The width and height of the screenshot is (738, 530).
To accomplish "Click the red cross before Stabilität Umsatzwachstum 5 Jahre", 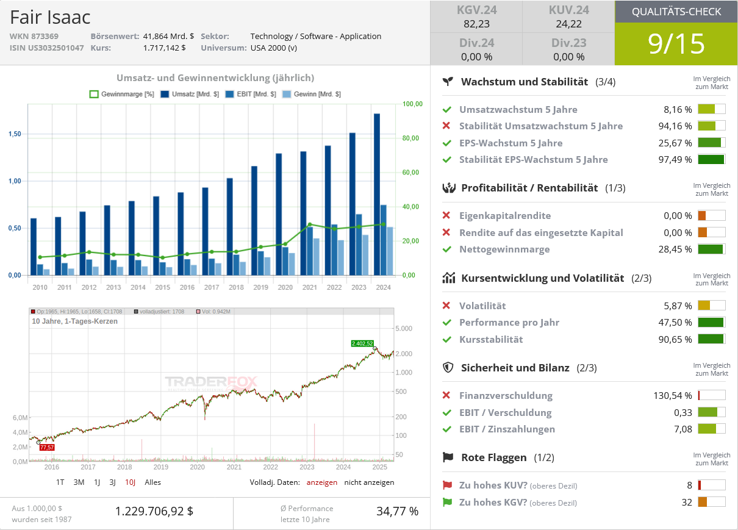I will [447, 126].
